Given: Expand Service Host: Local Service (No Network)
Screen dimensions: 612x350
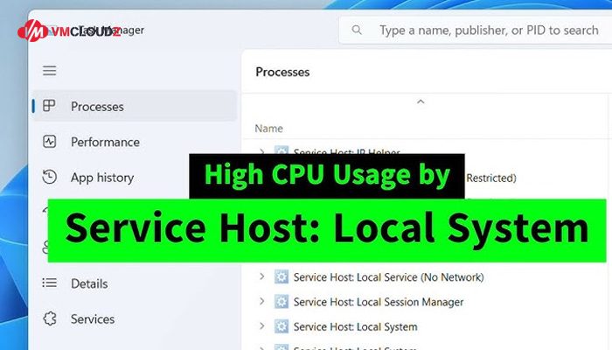Looking at the screenshot, I should (262, 276).
